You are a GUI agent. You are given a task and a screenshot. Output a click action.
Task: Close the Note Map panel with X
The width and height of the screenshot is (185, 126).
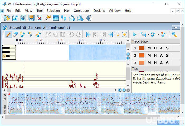(5, 95)
